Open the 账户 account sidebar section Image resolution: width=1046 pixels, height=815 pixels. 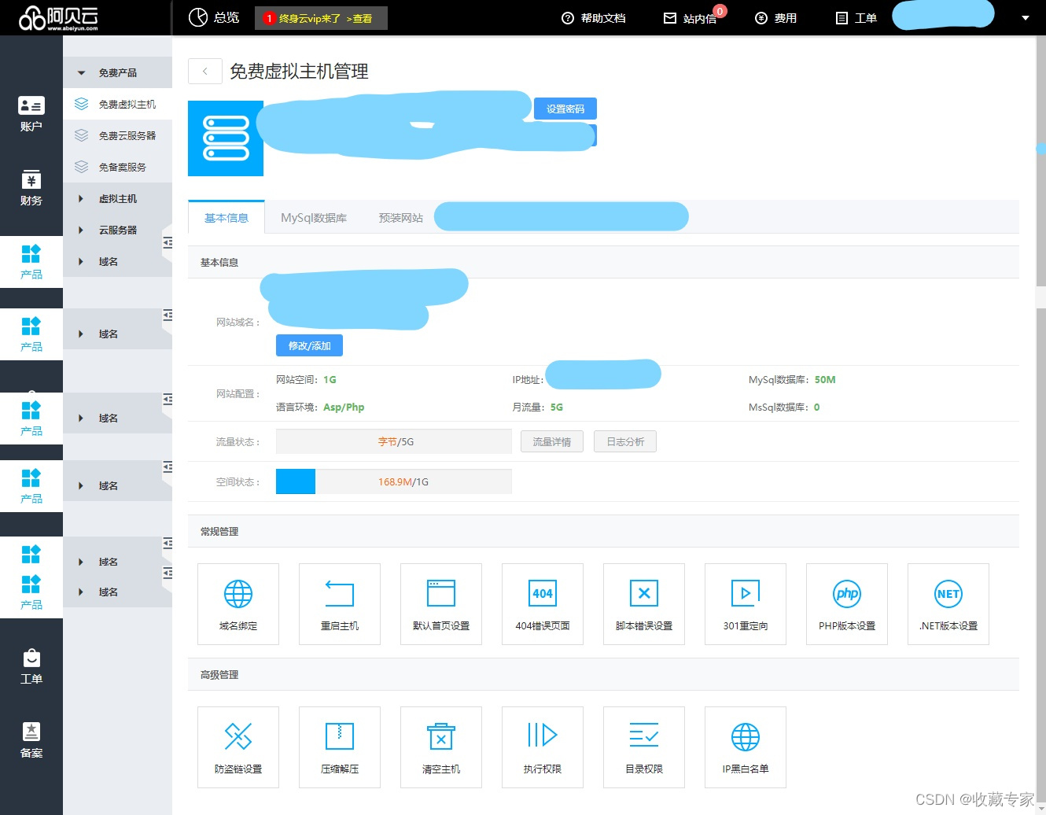click(x=31, y=114)
